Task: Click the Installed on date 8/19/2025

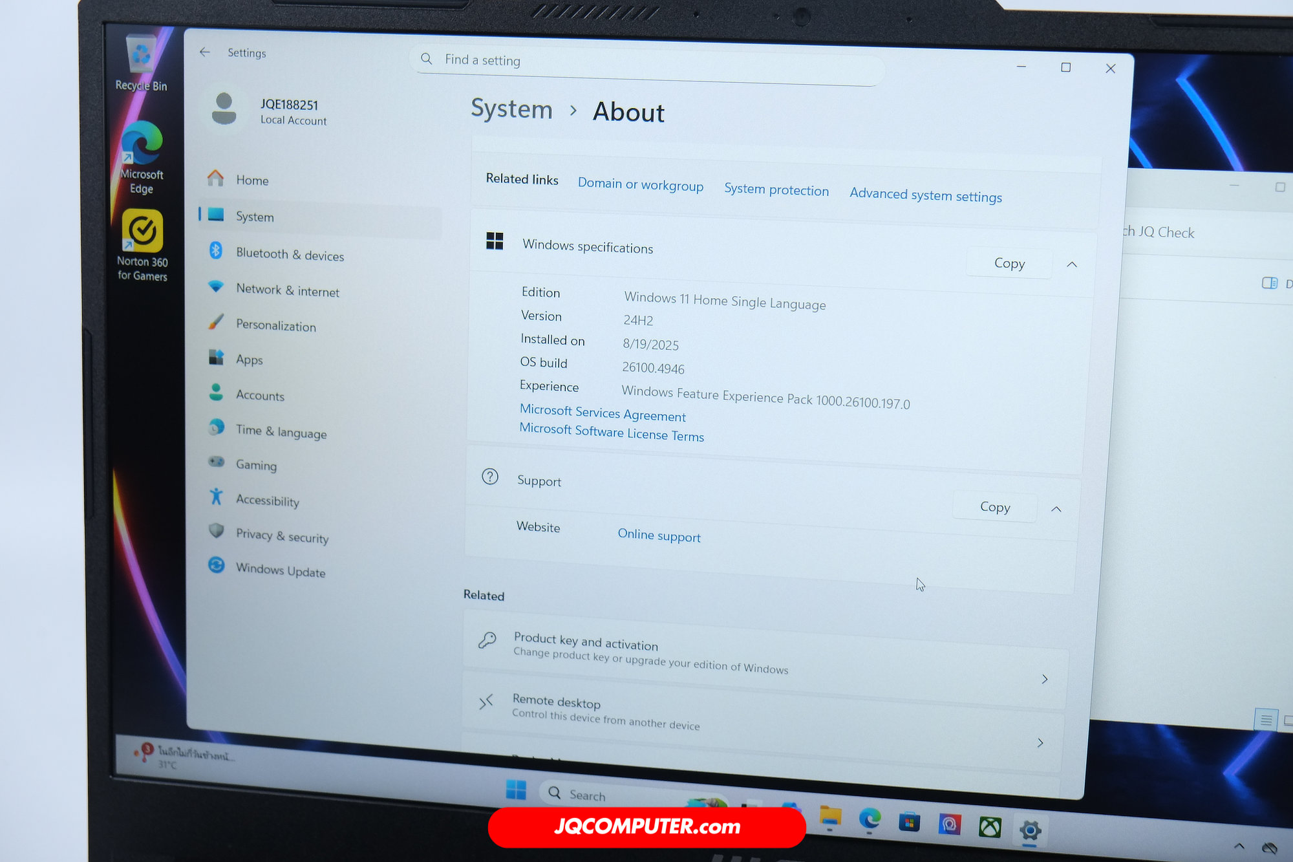Action: [x=650, y=344]
